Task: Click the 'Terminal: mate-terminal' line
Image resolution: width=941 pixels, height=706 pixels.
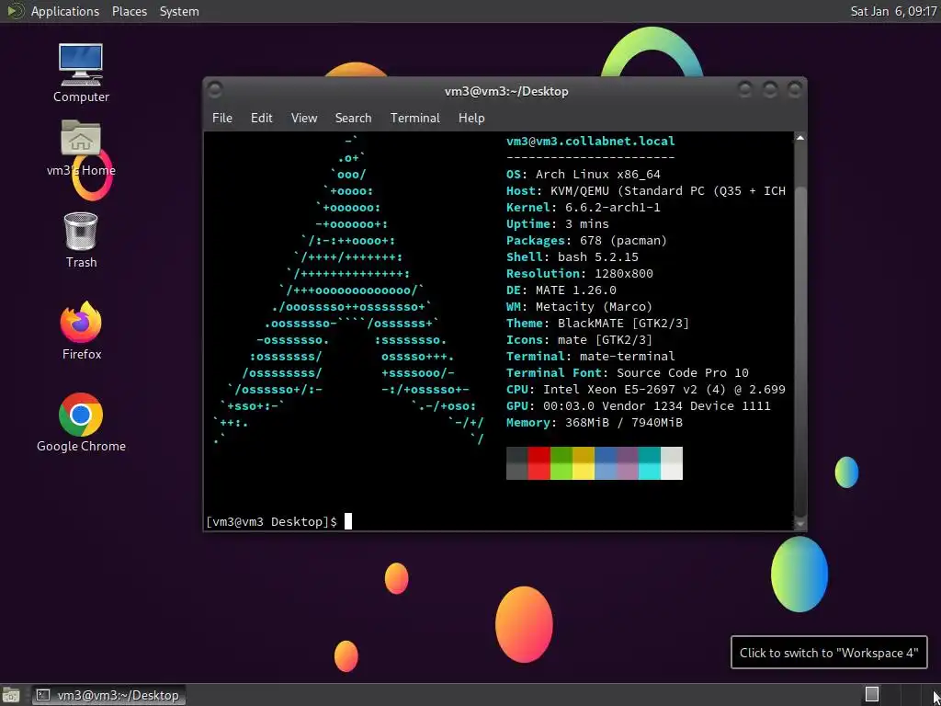Action: point(591,357)
